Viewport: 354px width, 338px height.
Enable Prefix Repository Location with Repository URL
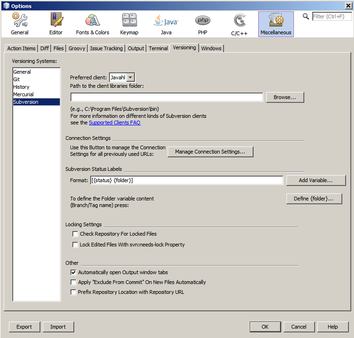tap(73, 292)
